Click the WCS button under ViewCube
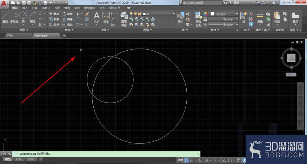Image resolution: width=307 pixels, height=164 pixels. [x=291, y=74]
